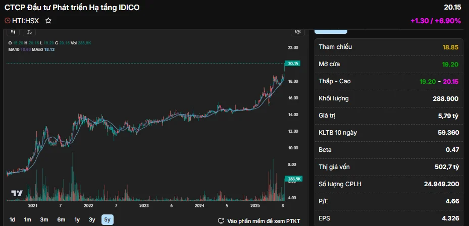
Task: Click the red clock icon beside HTI:HSX
Action: 7,21
